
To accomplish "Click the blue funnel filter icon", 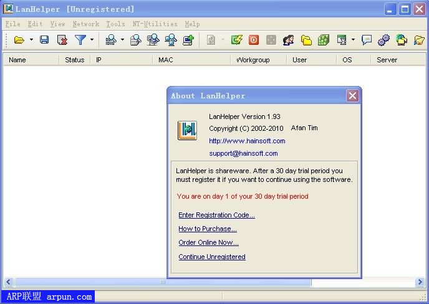I will coord(80,40).
